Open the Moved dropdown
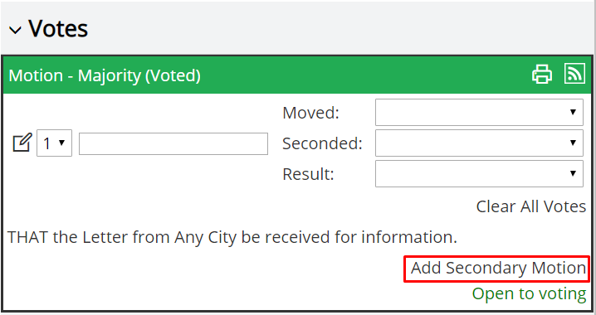 479,113
